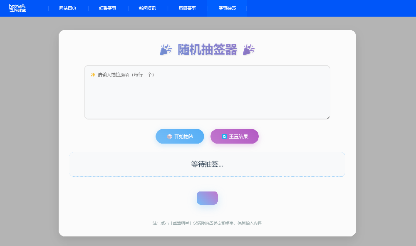Open the 新闻资讯 navigation tab
Screen dimensions: 416x246
click(147, 8)
